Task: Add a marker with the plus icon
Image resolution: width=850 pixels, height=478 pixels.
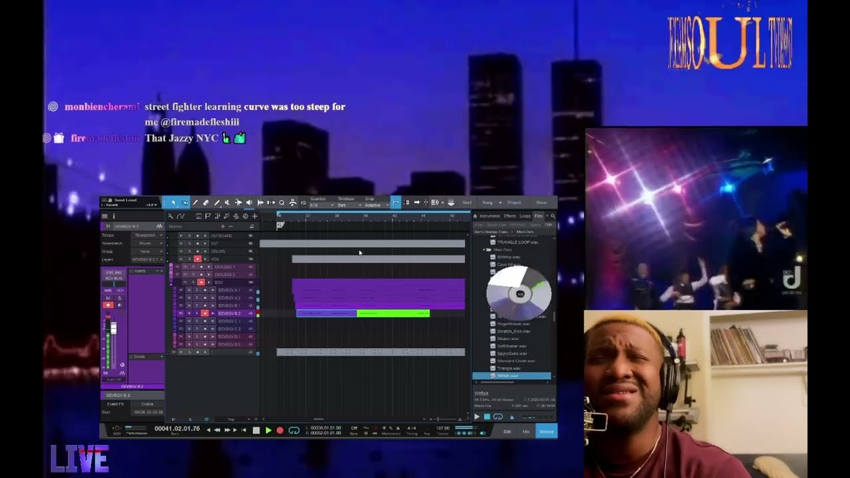Action: tap(222, 226)
